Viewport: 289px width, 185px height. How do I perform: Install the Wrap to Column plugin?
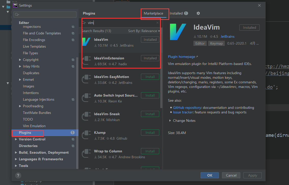tap(150, 151)
